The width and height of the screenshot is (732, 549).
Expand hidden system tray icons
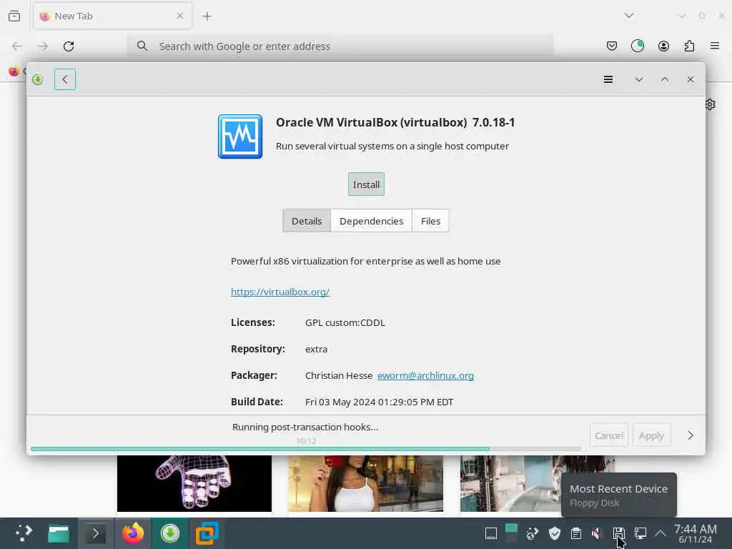click(660, 533)
